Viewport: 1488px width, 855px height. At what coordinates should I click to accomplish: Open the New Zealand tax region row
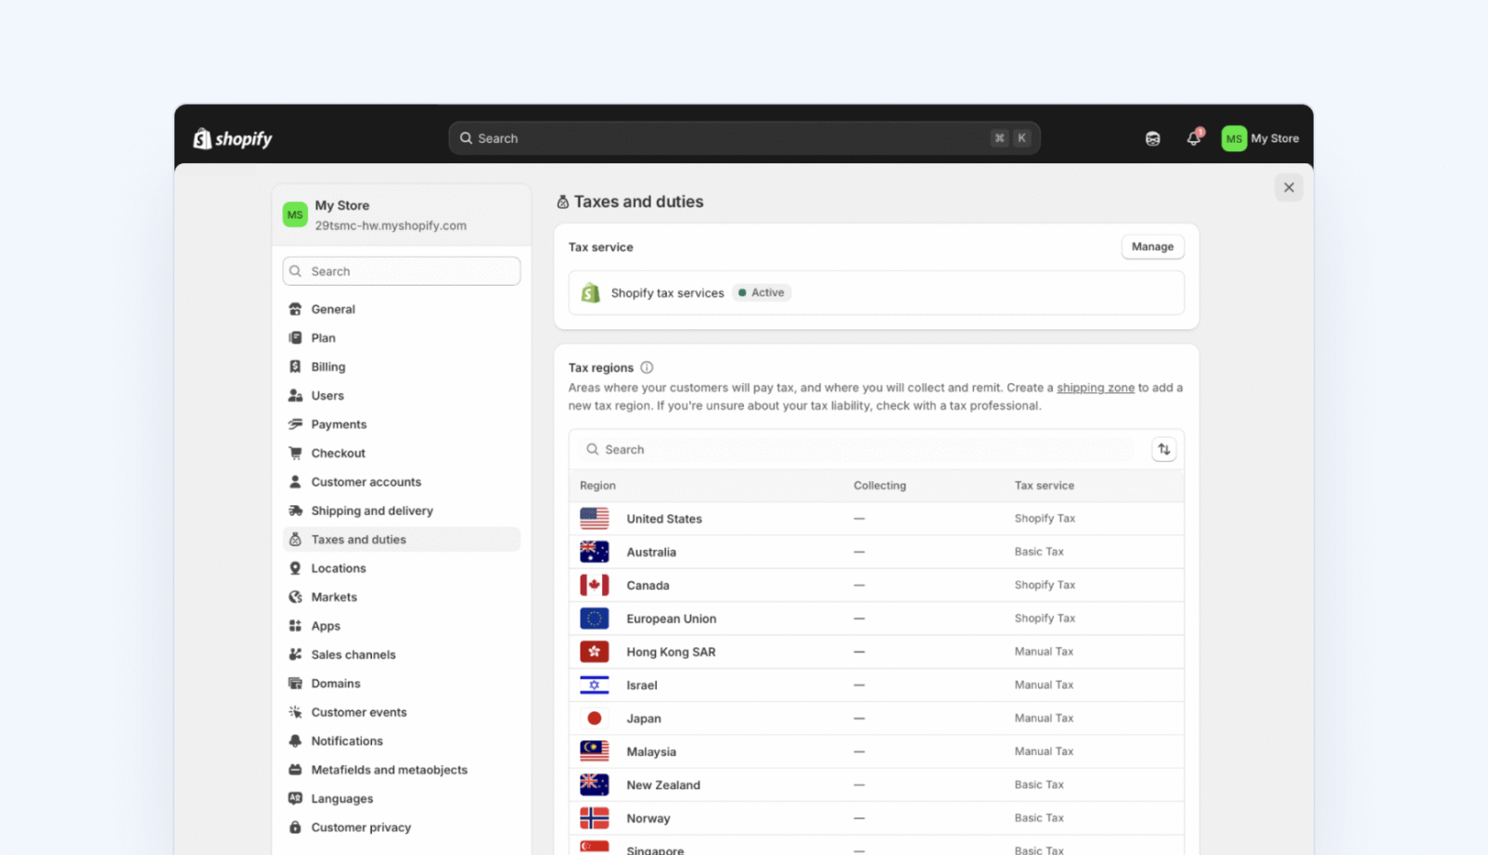pyautogui.click(x=876, y=785)
